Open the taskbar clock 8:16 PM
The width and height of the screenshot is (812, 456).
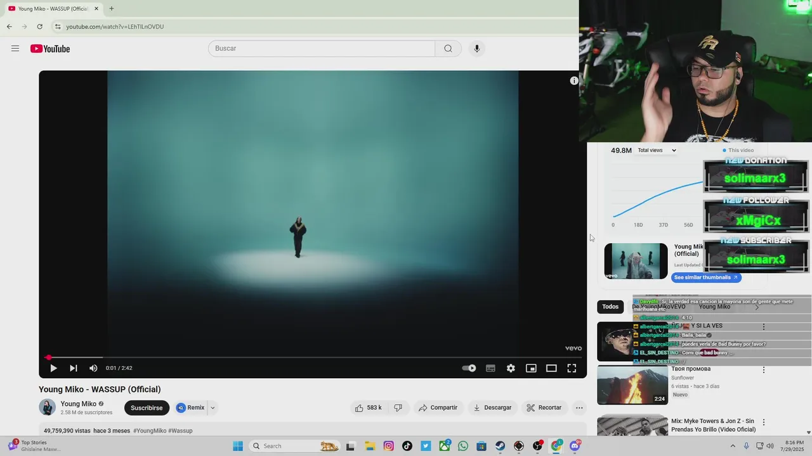tap(794, 446)
